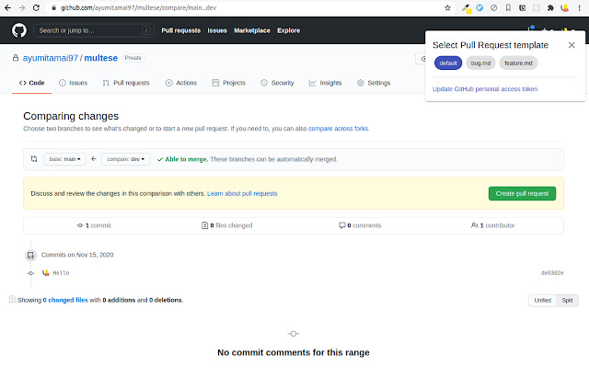This screenshot has height=368, width=589.
Task: Open the Chrome three-dot menu
Action: click(x=579, y=7)
